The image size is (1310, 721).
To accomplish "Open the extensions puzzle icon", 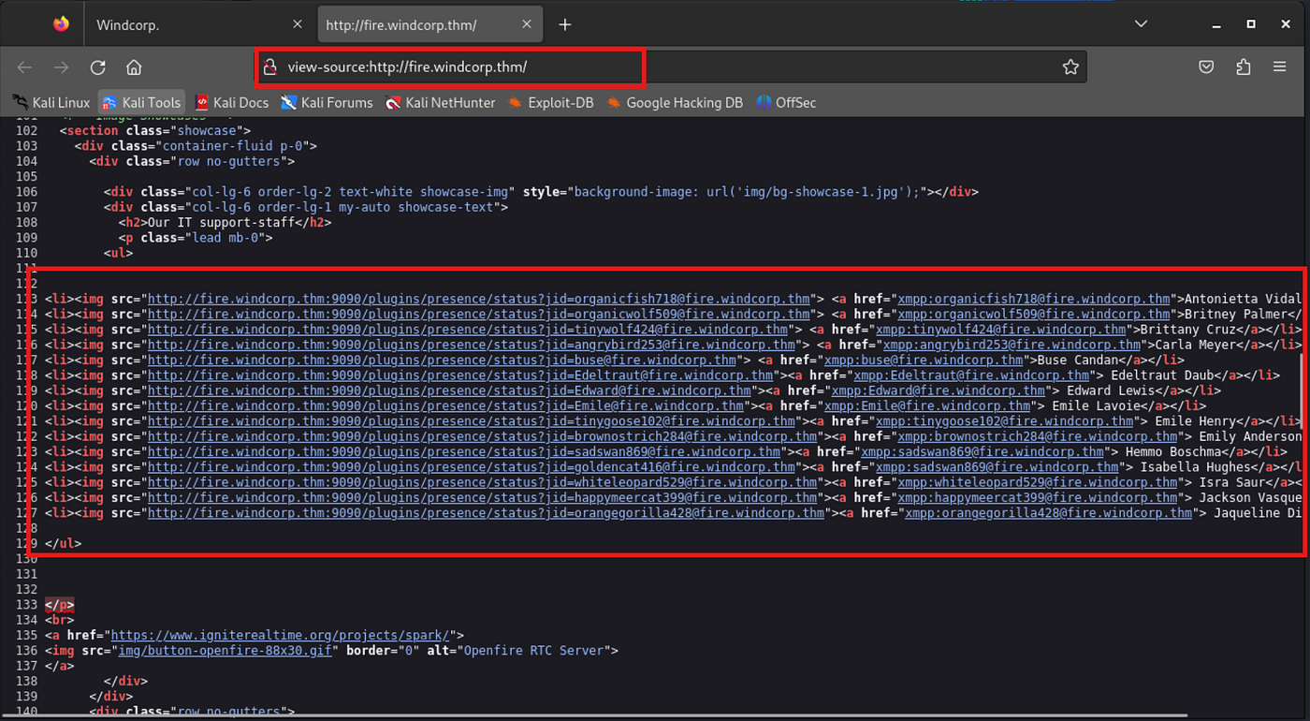I will click(1244, 67).
